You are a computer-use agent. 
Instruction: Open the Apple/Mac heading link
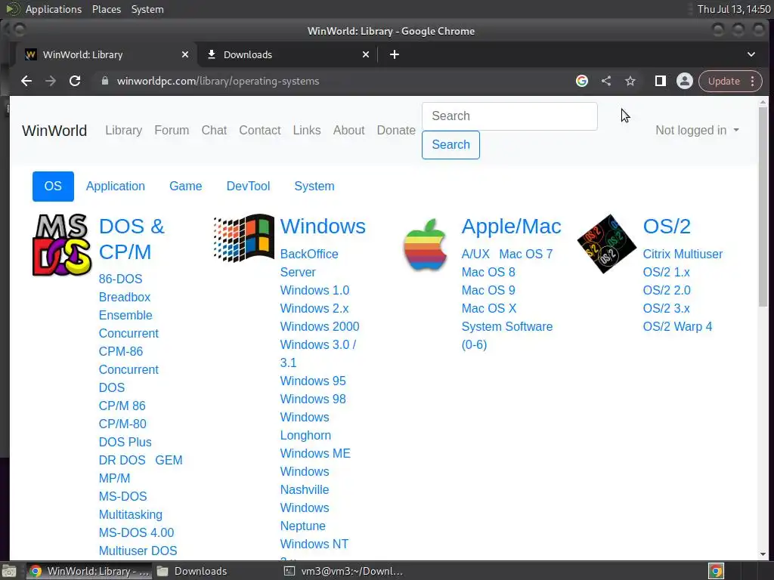(x=512, y=227)
